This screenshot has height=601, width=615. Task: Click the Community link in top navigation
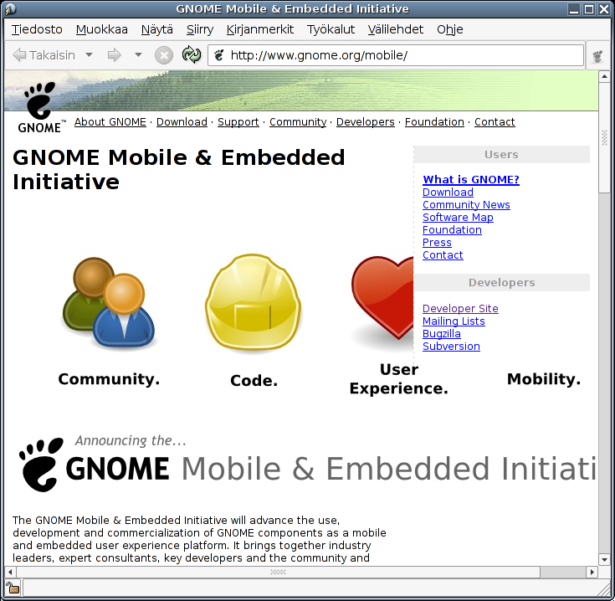(x=298, y=122)
